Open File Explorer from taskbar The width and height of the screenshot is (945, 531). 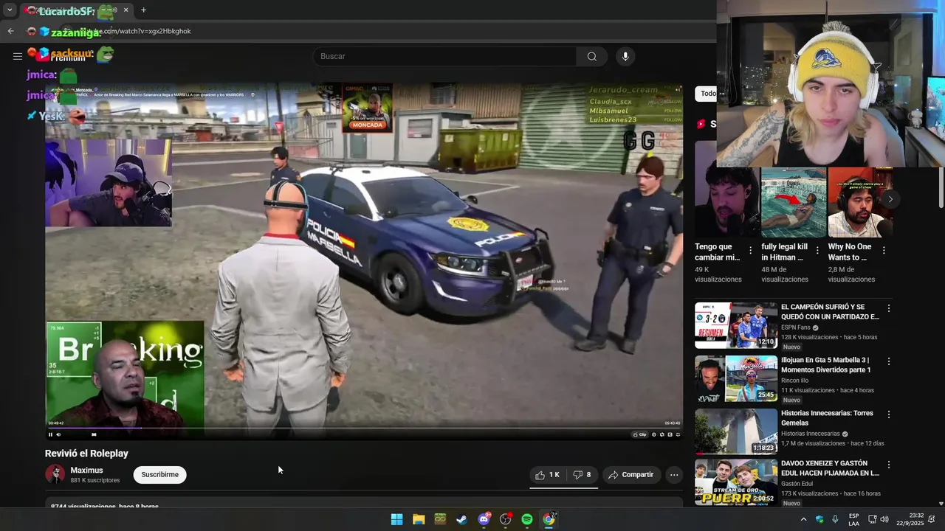click(419, 519)
